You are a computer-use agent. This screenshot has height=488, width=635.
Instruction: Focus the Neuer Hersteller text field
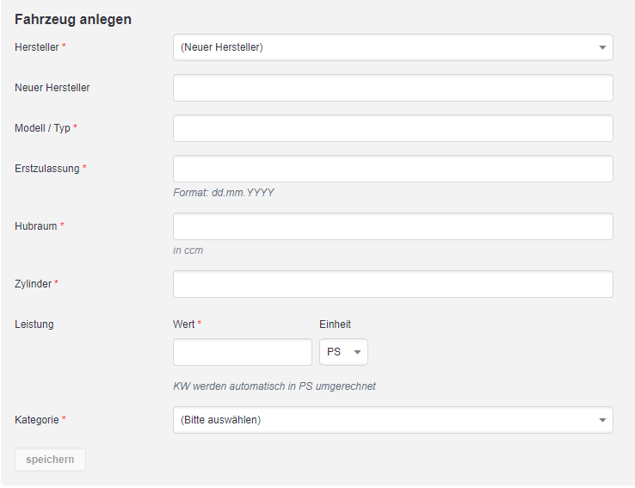[393, 88]
